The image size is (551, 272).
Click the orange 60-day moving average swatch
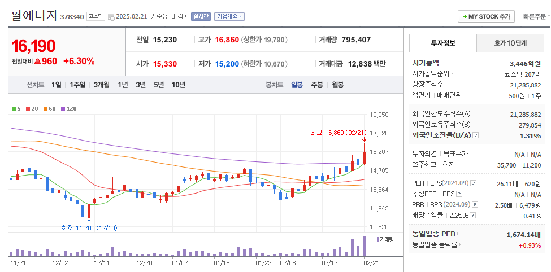[x=45, y=109]
